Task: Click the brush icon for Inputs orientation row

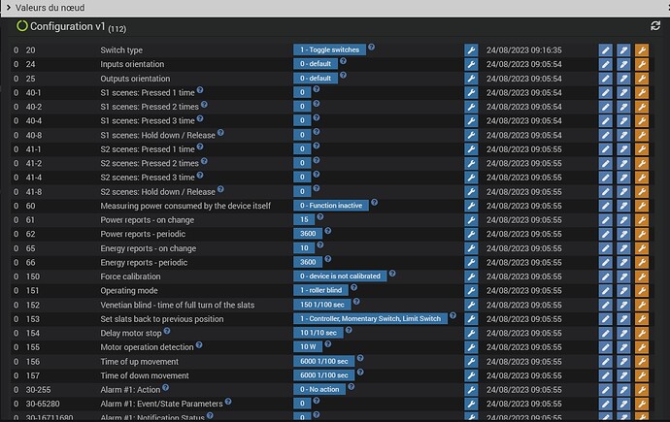Action: click(623, 64)
